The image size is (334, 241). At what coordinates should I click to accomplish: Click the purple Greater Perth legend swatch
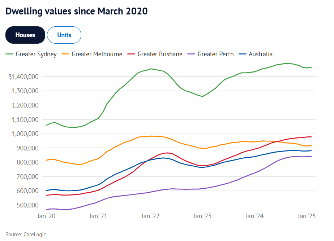pyautogui.click(x=192, y=54)
